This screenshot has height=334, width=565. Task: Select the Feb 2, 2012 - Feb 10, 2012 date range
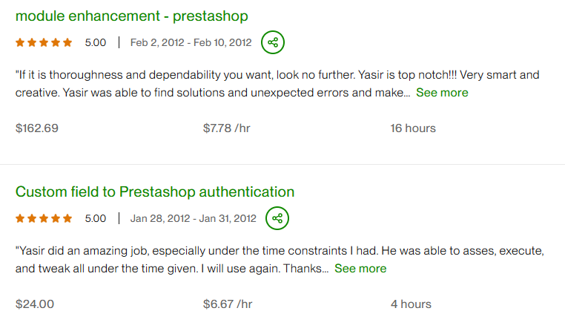point(191,42)
